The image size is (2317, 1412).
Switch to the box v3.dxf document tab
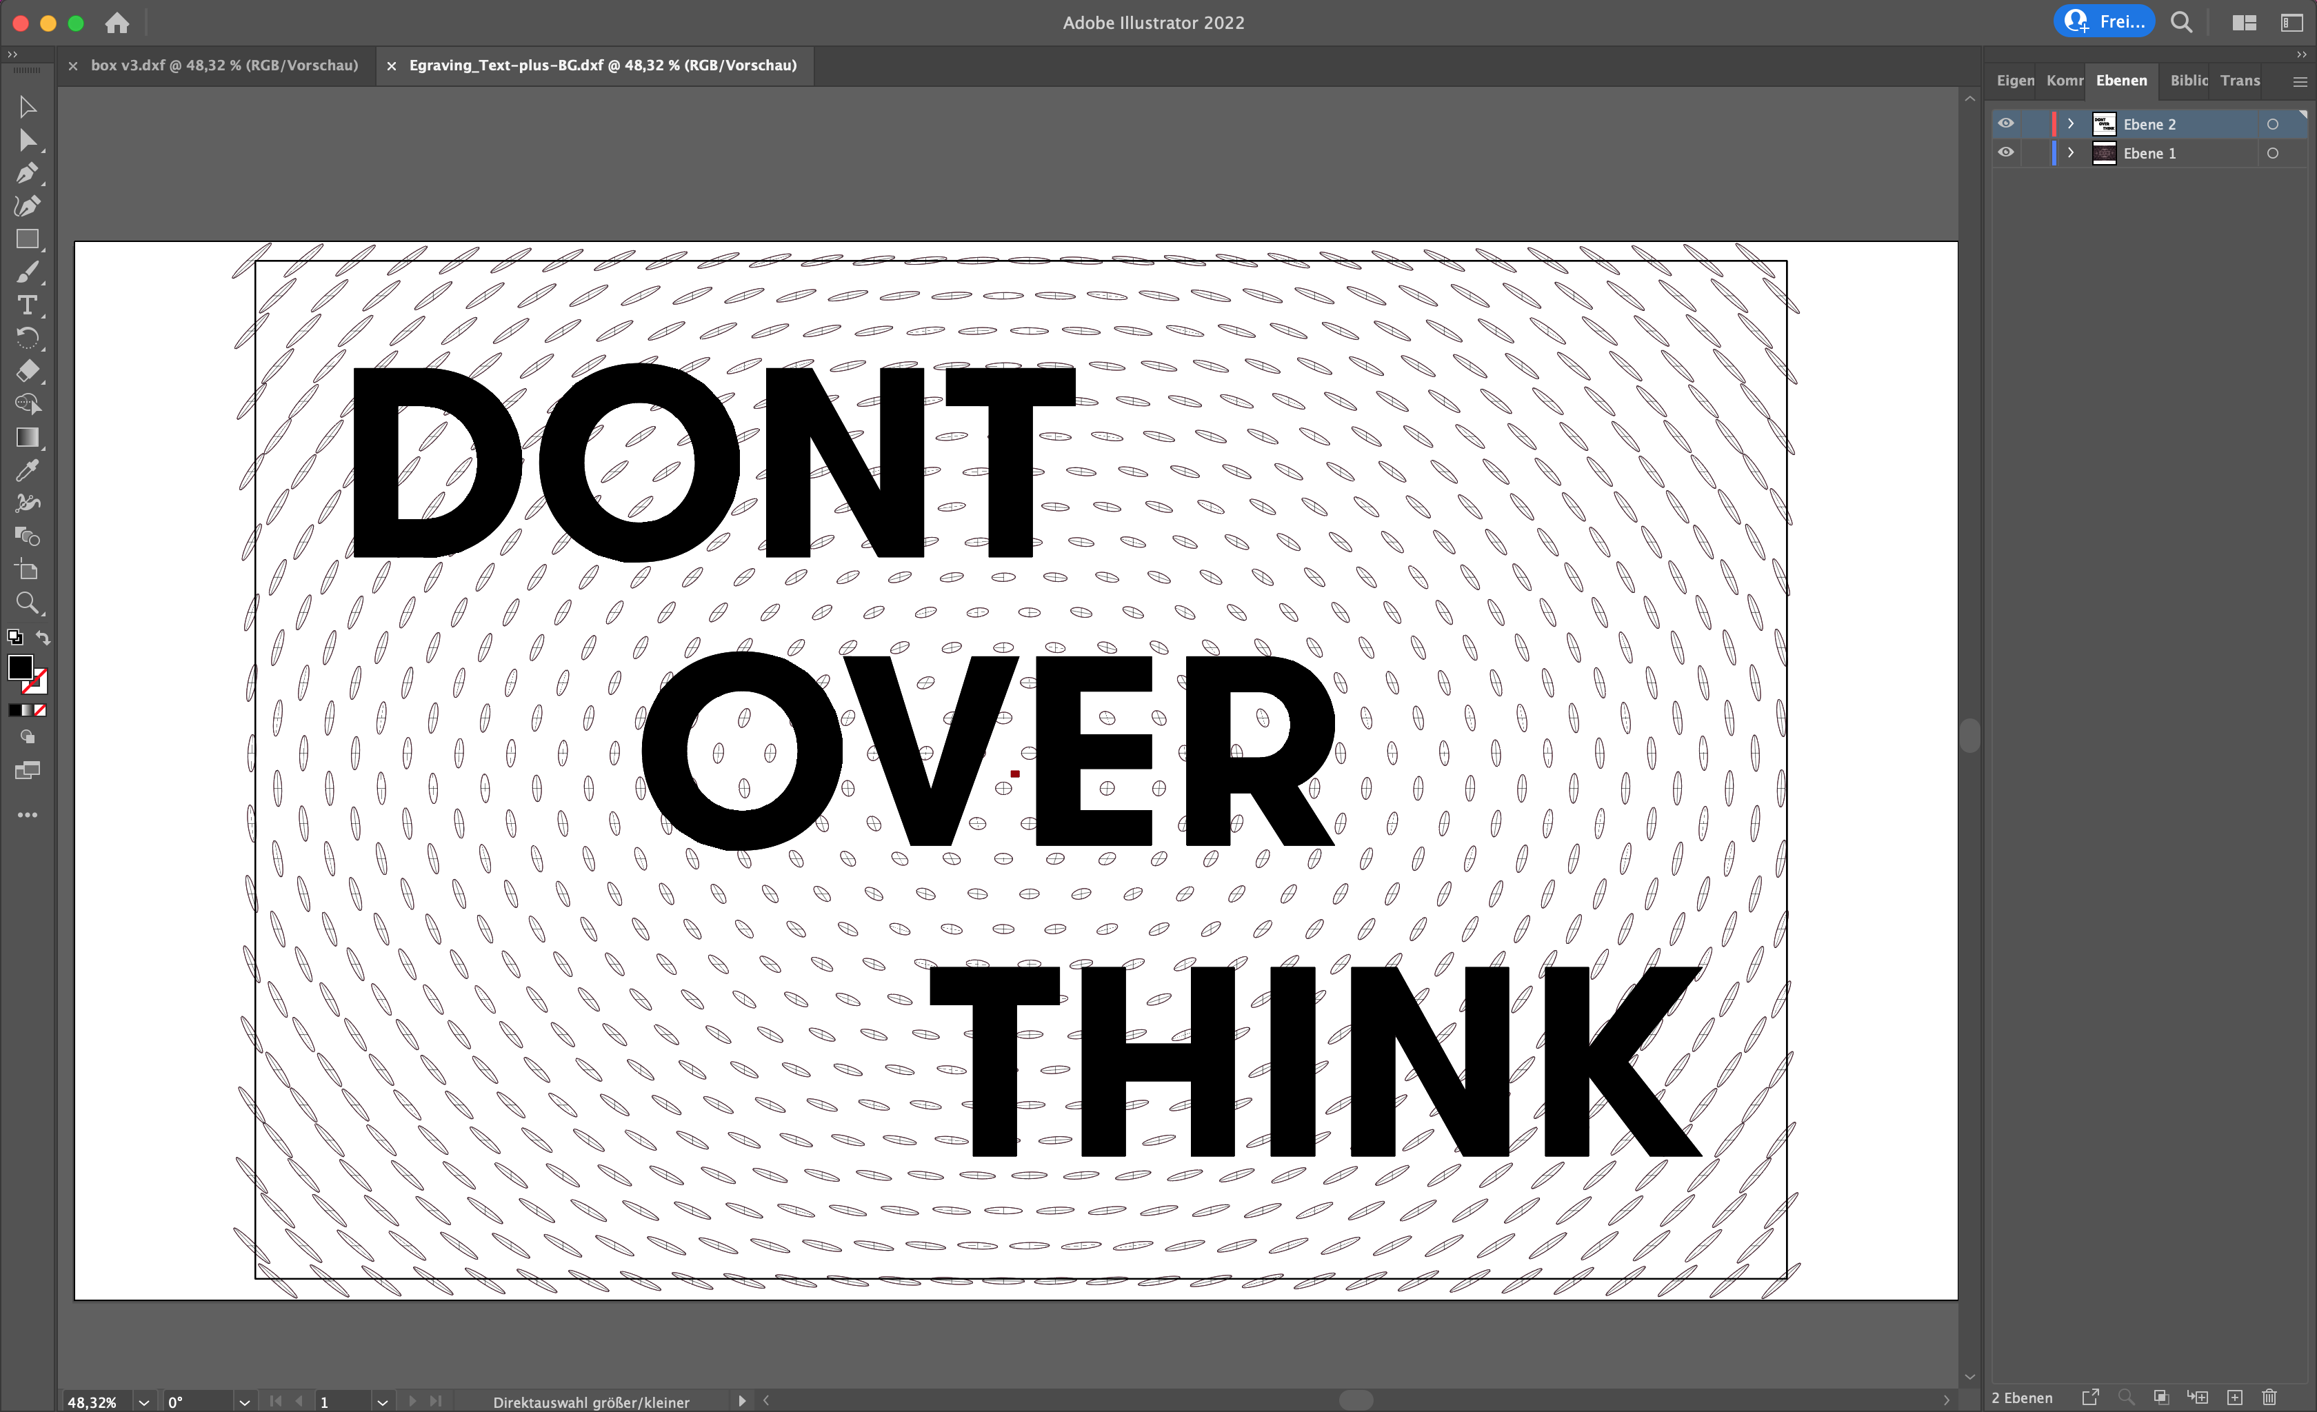pos(224,65)
